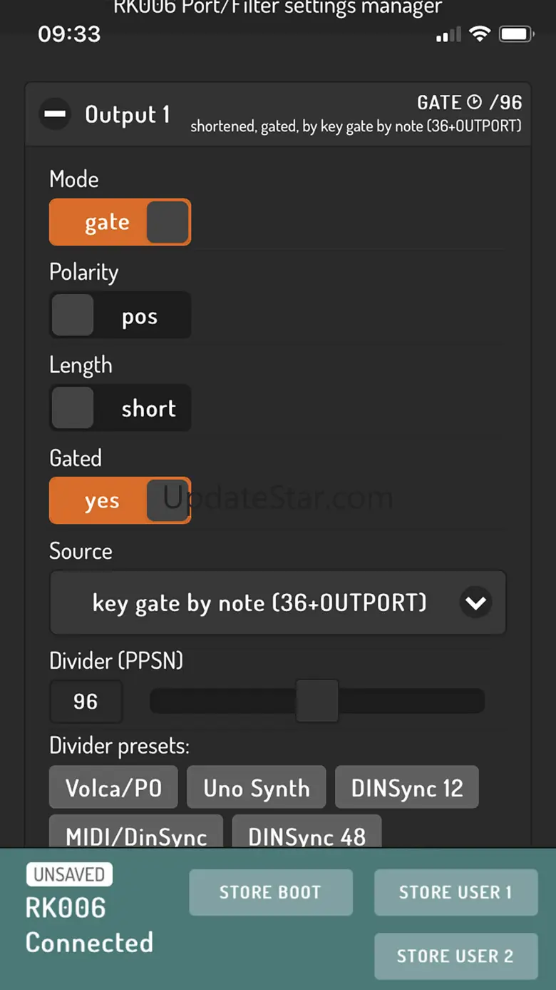Toggle the Polarity pos switch
This screenshot has height=990, width=556.
point(120,315)
